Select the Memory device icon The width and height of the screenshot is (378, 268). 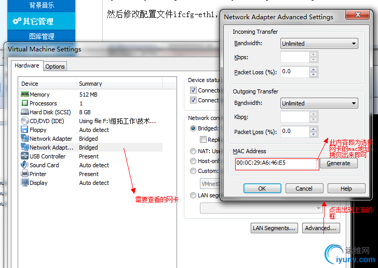point(24,95)
